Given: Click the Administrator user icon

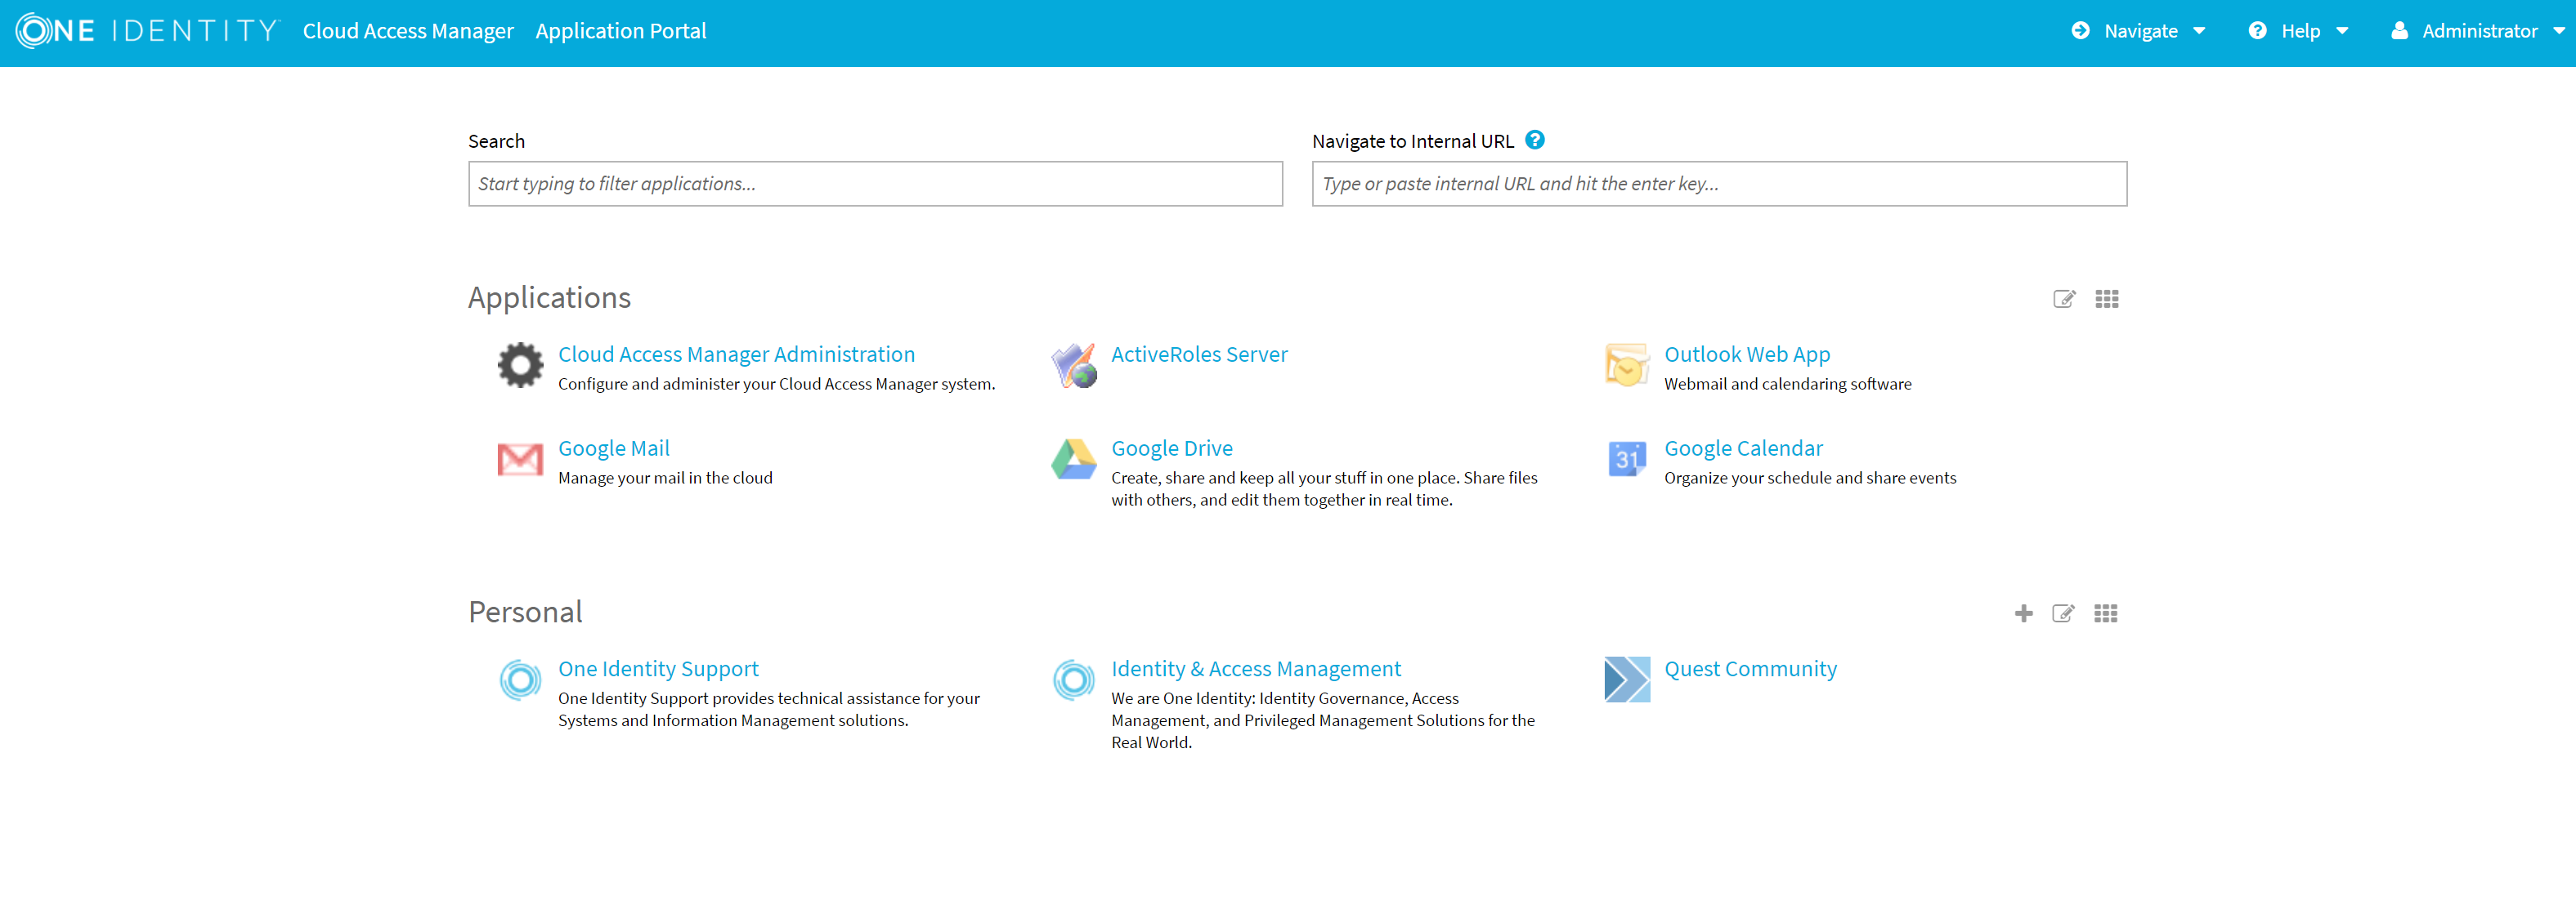Looking at the screenshot, I should click(2399, 31).
